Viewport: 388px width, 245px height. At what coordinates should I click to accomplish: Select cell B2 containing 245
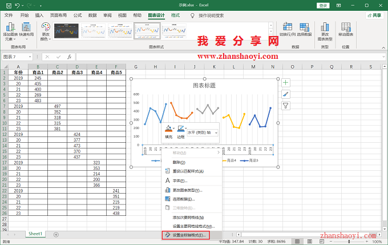coord(38,78)
